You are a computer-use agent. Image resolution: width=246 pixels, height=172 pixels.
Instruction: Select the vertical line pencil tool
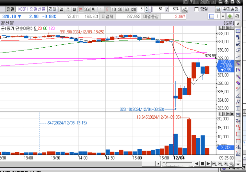point(238,69)
